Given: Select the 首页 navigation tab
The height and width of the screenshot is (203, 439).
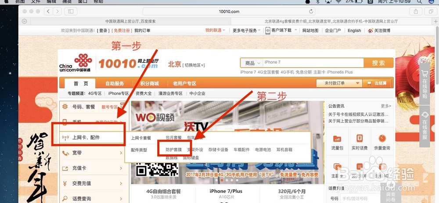Looking at the screenshot, I should (x=81, y=83).
